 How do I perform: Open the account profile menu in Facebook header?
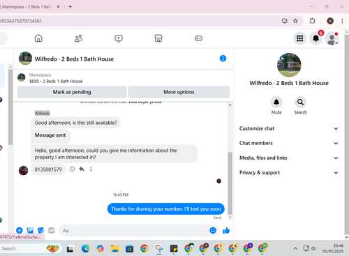332,38
